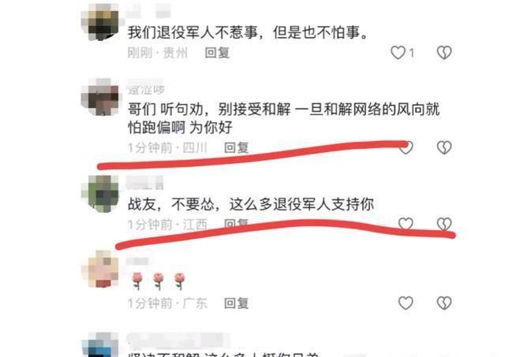The width and height of the screenshot is (505, 357).
Task: Like the Sichuan comment about 和解
Action: pos(406,147)
